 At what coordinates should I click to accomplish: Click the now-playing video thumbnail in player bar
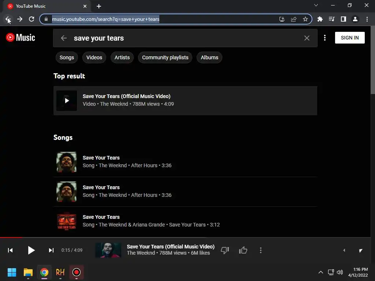tap(108, 250)
